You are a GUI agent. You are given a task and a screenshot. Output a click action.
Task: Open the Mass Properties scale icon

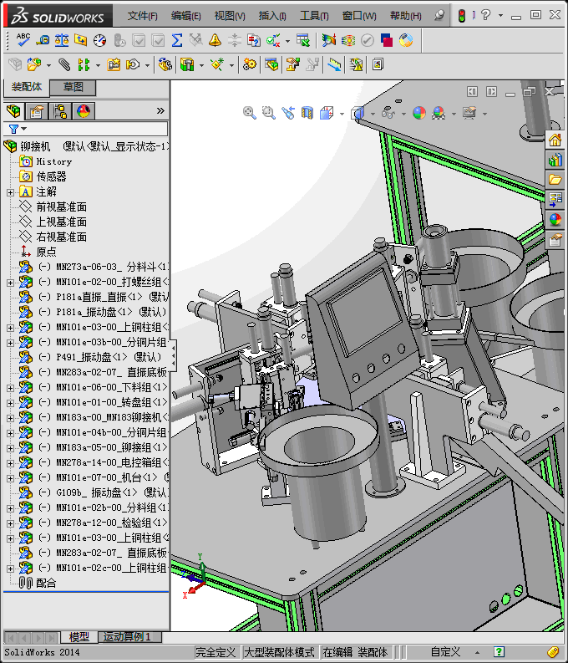pos(62,41)
